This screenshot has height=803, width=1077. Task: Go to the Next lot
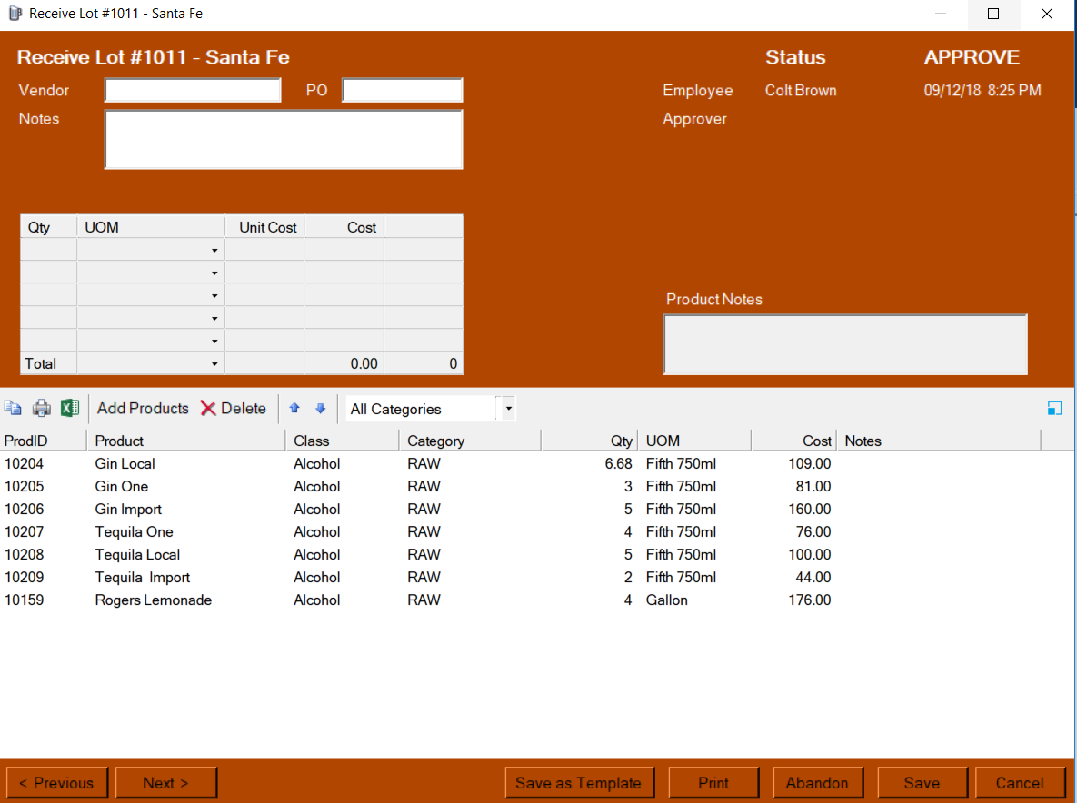(x=166, y=783)
